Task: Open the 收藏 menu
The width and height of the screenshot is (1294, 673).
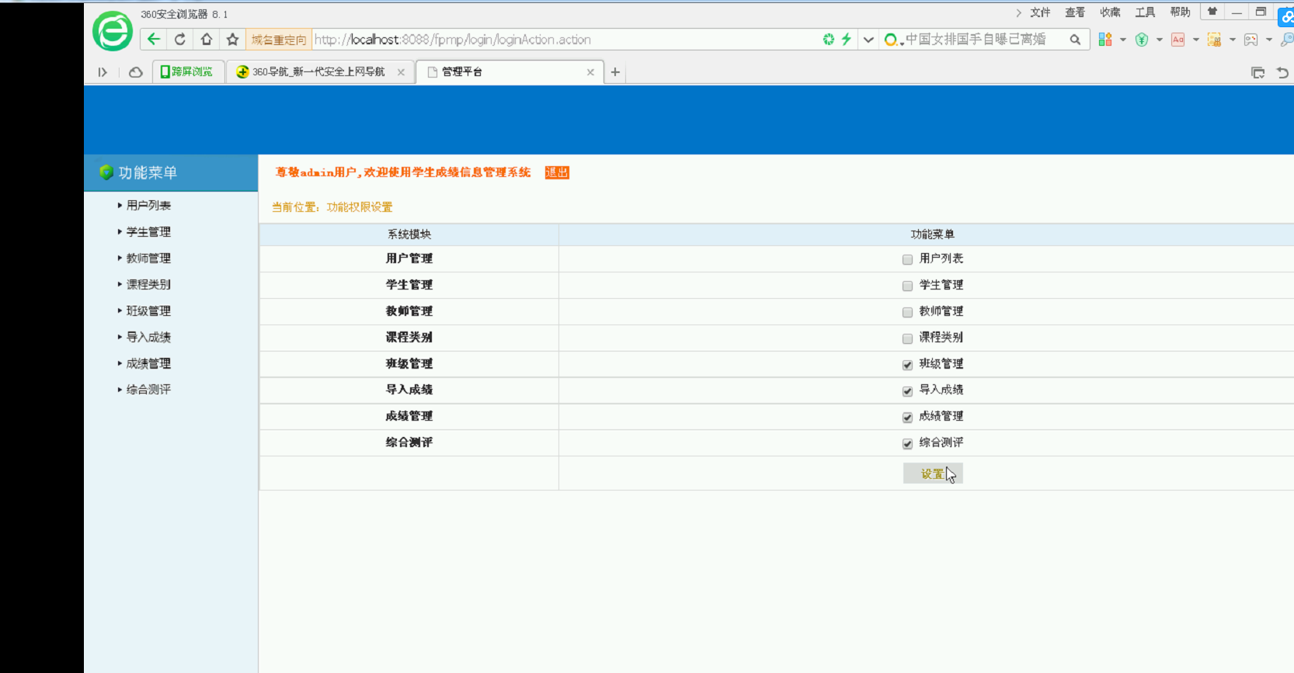Action: (1110, 12)
